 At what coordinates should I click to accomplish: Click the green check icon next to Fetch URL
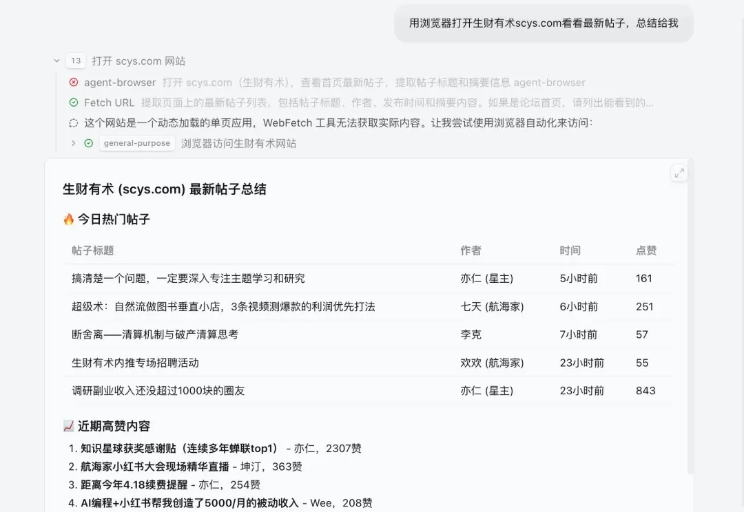click(74, 103)
